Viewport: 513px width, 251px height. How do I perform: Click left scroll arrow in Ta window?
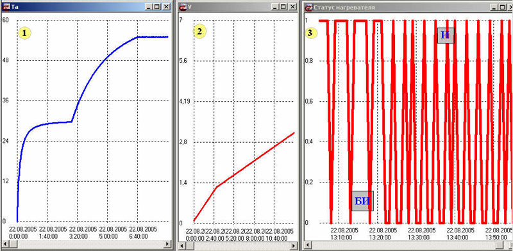(x=5, y=244)
